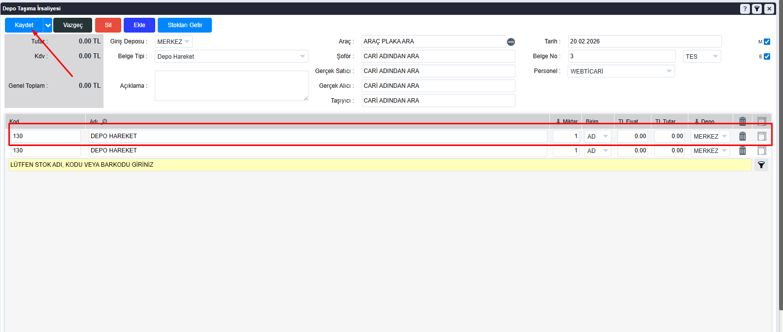Click the yellow stock name search field

(x=379, y=165)
